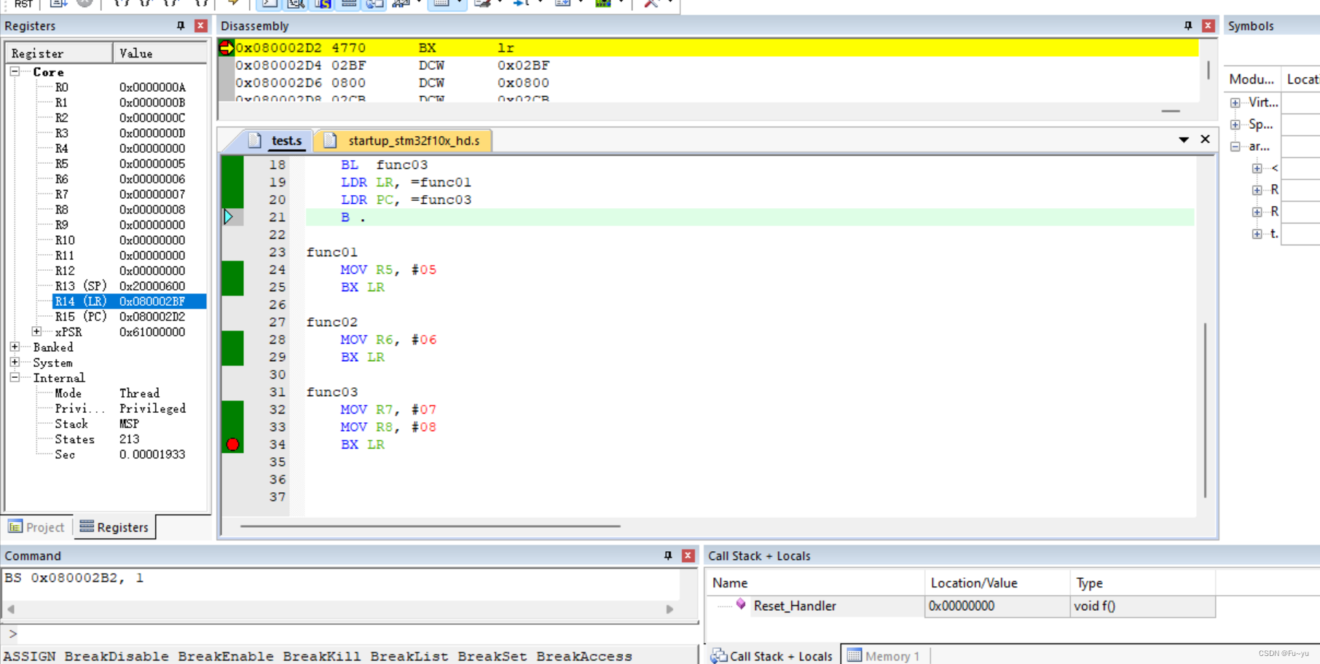Close the Disassembly window
This screenshot has height=664, width=1320.
point(1208,25)
